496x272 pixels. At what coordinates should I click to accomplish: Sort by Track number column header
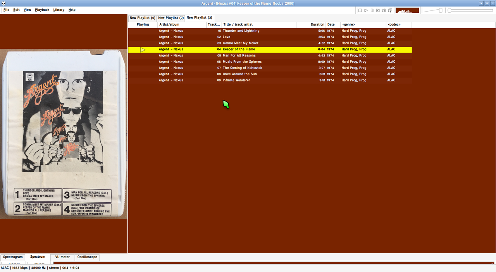(214, 25)
